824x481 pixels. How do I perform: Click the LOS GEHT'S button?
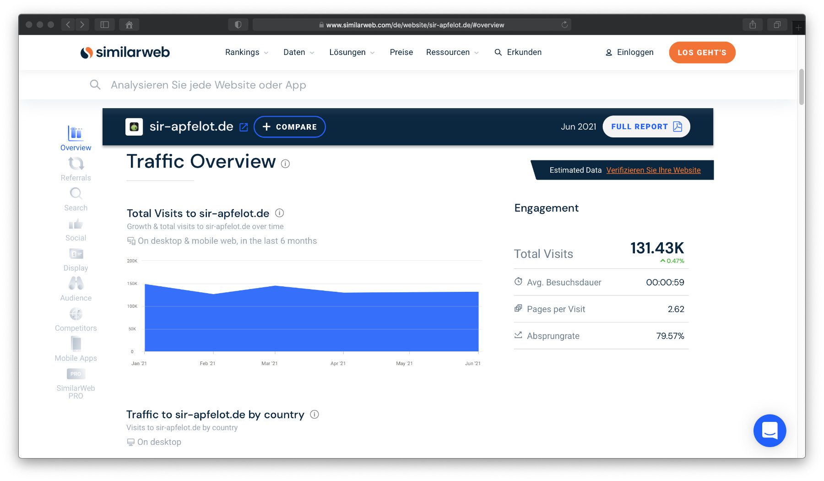pos(702,53)
